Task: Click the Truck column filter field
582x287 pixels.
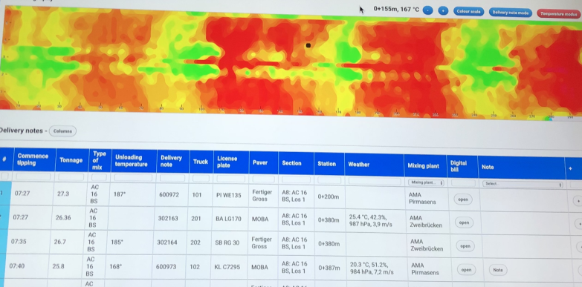Action: pyautogui.click(x=201, y=179)
